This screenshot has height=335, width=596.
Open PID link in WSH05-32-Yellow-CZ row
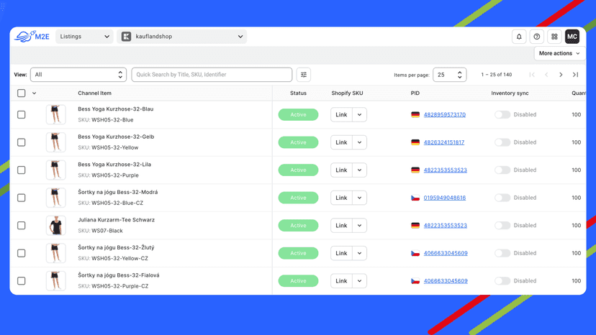coord(446,253)
